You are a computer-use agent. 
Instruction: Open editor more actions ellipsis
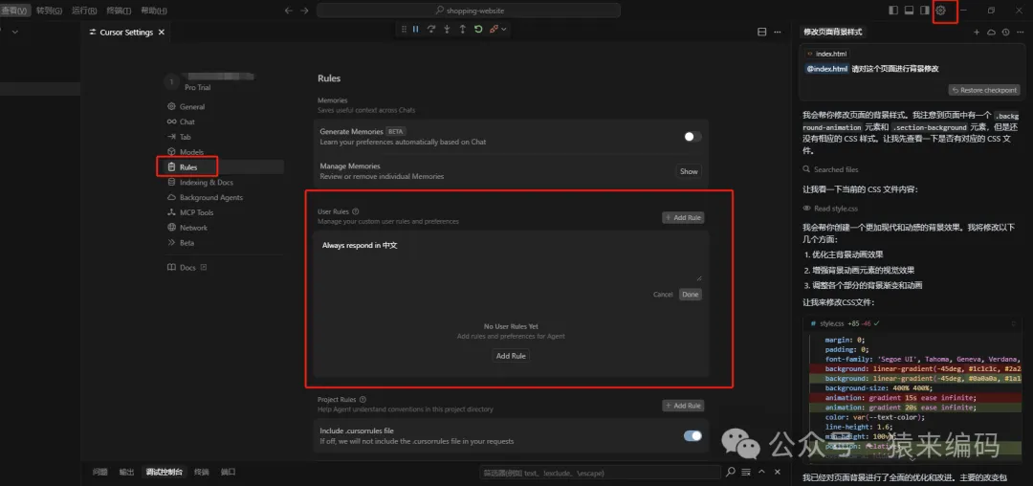[778, 32]
